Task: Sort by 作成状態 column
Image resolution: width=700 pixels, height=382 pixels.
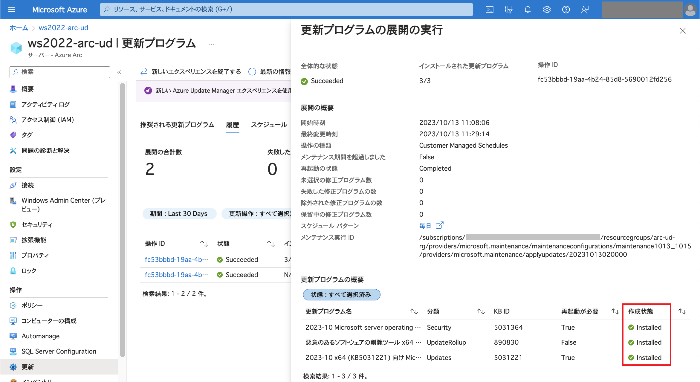Action: click(x=682, y=311)
